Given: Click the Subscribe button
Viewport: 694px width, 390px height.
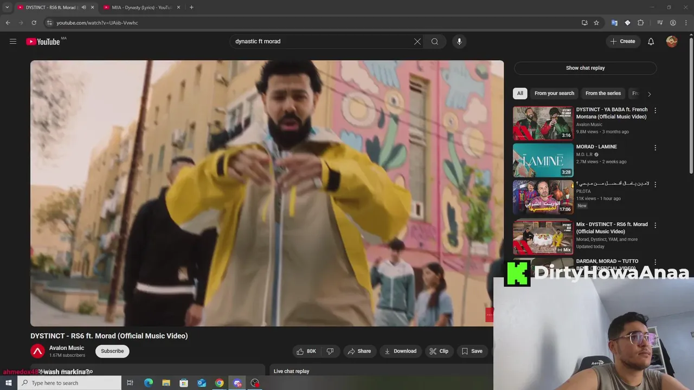Looking at the screenshot, I should click(x=112, y=351).
